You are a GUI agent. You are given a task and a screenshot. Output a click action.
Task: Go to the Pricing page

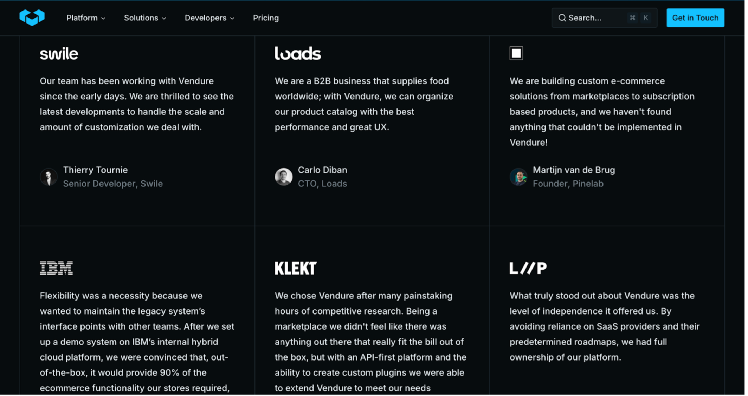pos(266,18)
